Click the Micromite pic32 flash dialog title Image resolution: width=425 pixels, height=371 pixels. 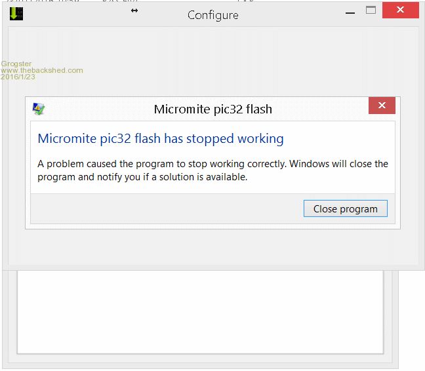(x=212, y=109)
